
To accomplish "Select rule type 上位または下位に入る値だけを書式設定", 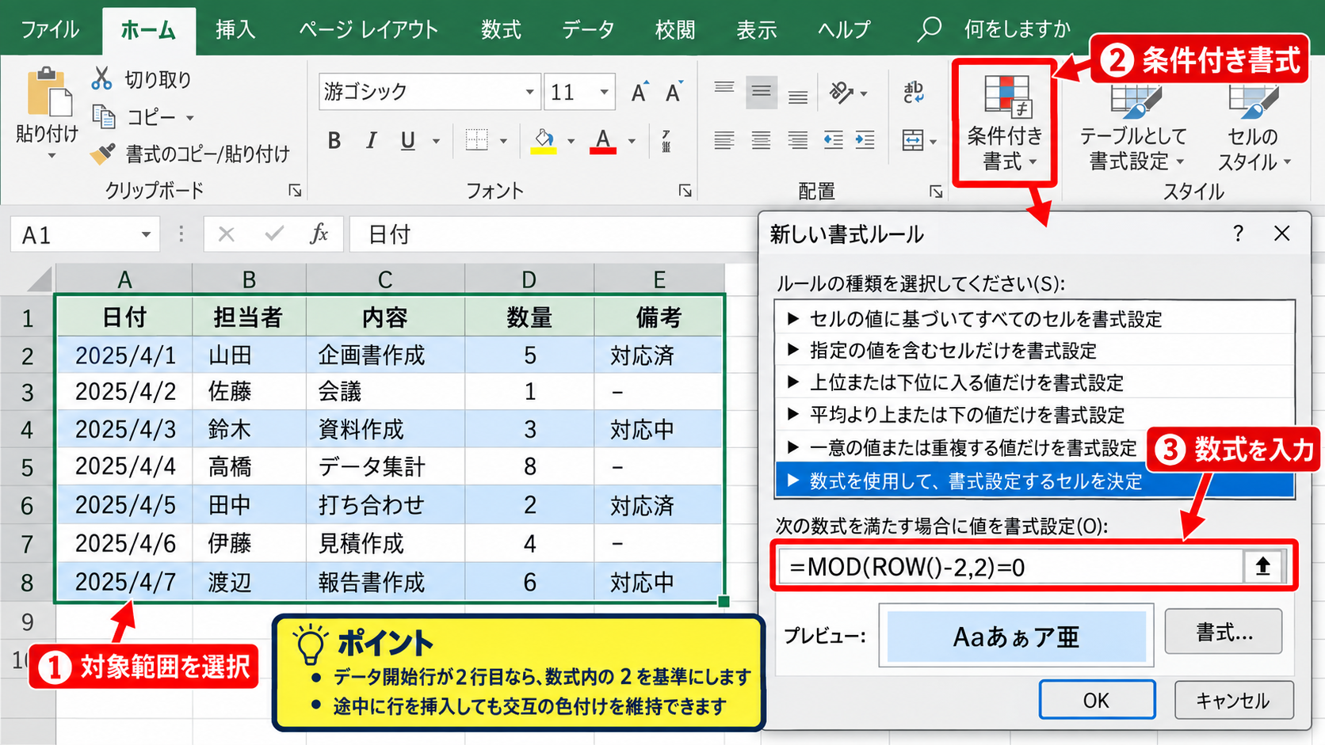I will pos(1034,383).
